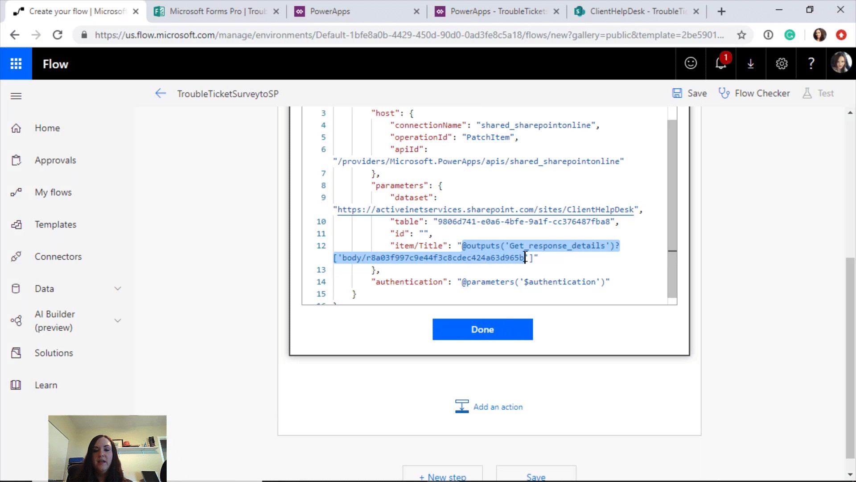Click the webcam video thumbnail
856x482 pixels.
click(x=107, y=448)
